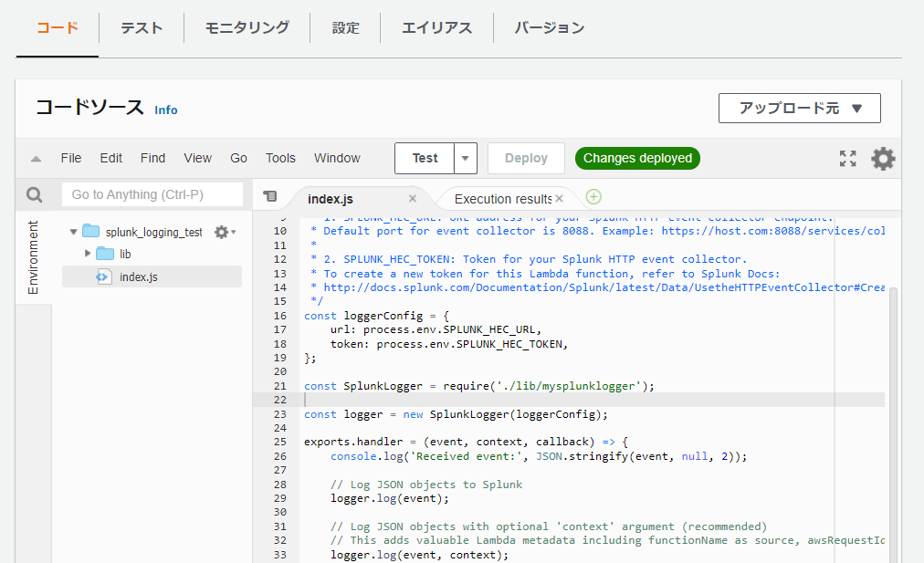
Task: Click the docs.splunk.com URL comment line
Action: [x=597, y=287]
